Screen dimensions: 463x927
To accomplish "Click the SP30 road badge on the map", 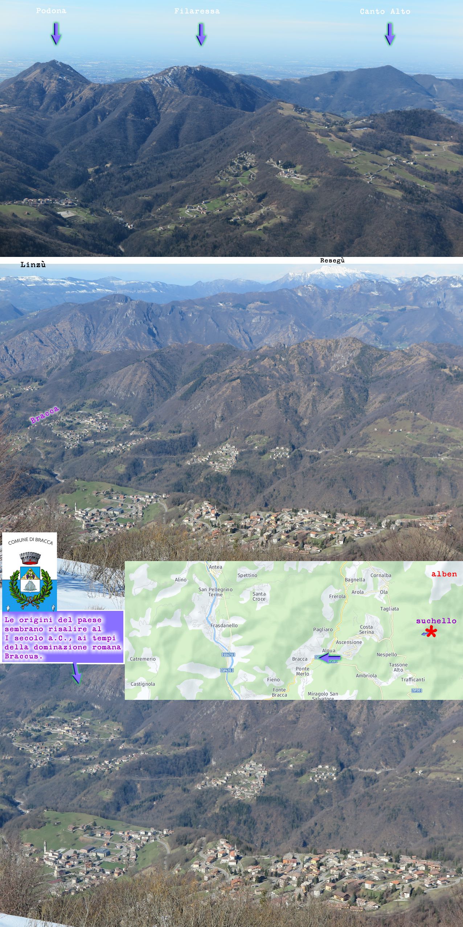I will coord(416,690).
